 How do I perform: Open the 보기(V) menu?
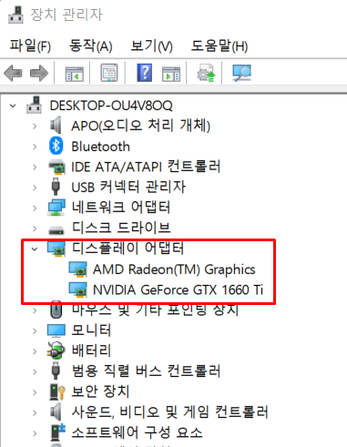(151, 46)
